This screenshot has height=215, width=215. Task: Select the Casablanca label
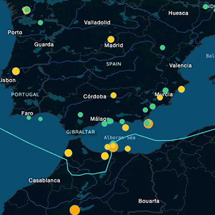tap(44, 180)
